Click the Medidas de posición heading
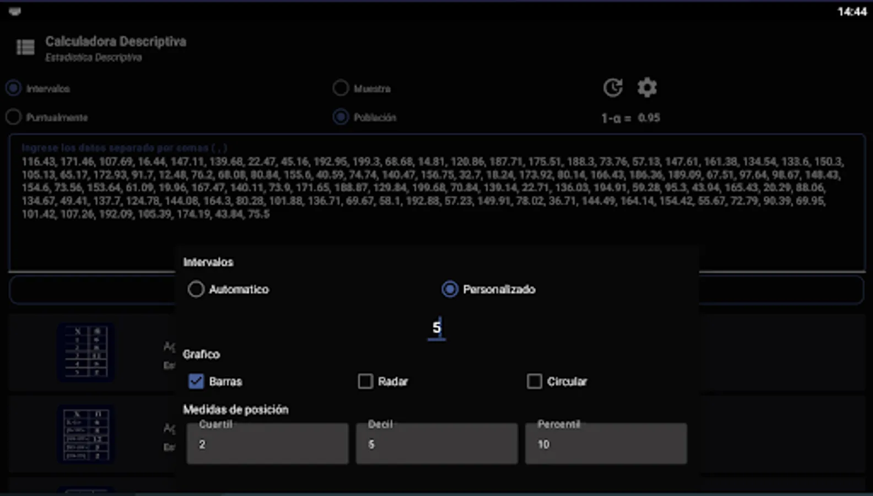The height and width of the screenshot is (496, 873). click(x=236, y=409)
